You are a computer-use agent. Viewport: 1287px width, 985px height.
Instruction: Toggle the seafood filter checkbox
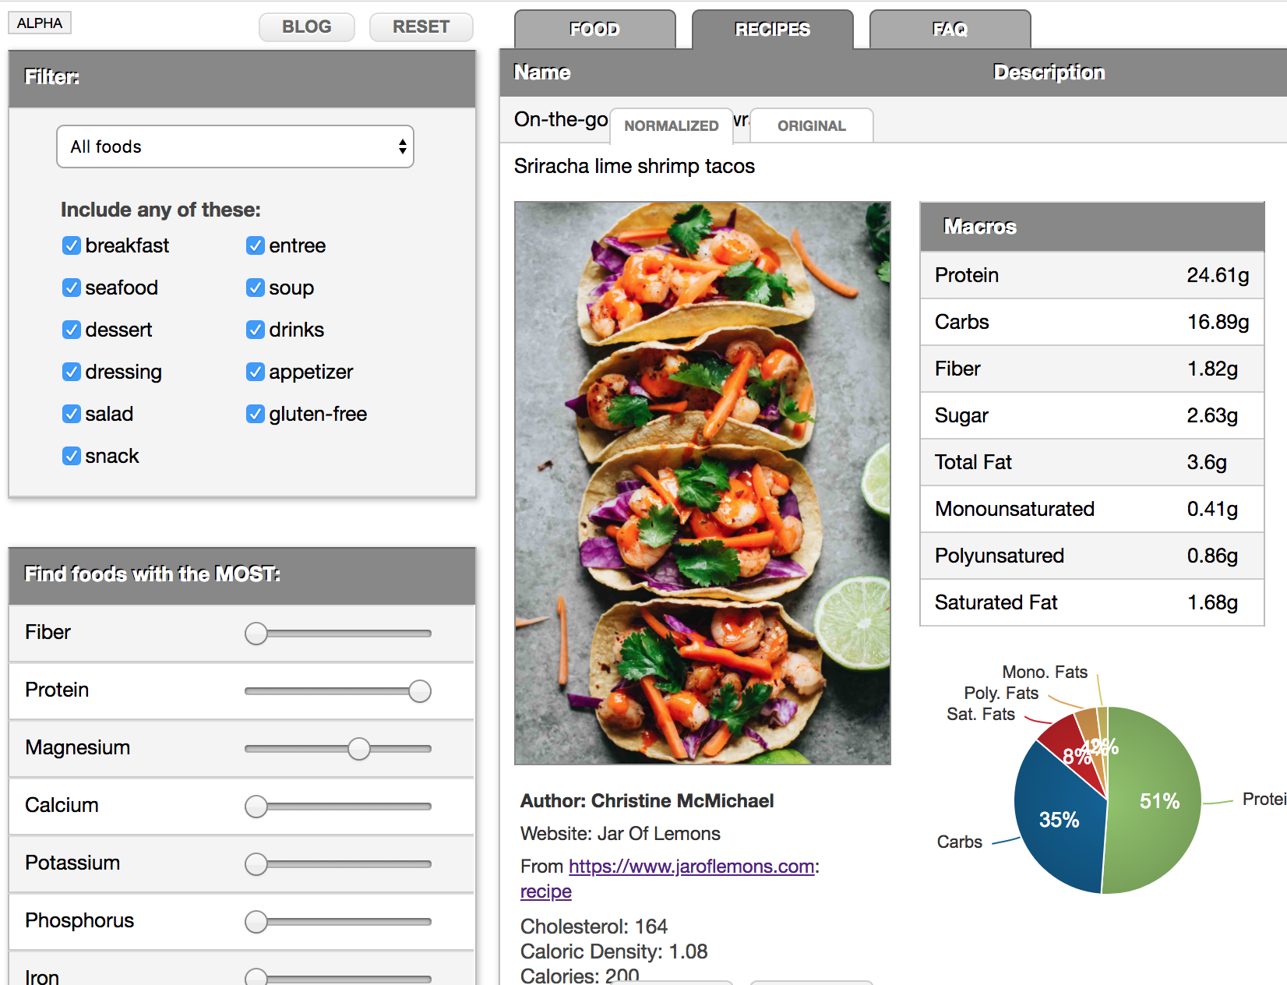click(x=72, y=288)
